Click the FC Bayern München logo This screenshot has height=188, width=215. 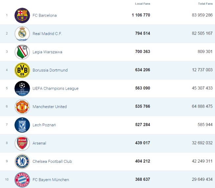22,179
